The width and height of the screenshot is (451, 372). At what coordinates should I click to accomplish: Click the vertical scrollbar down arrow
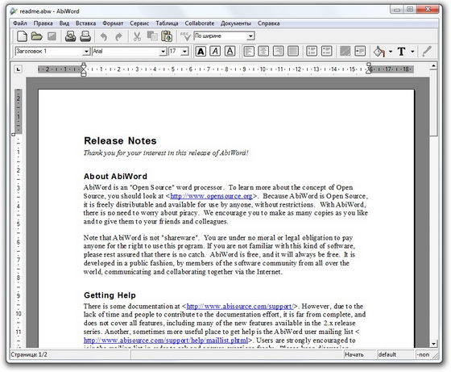click(x=433, y=344)
